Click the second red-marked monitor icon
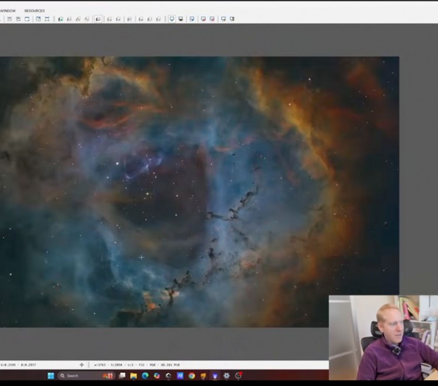The image size is (438, 386). [212, 19]
